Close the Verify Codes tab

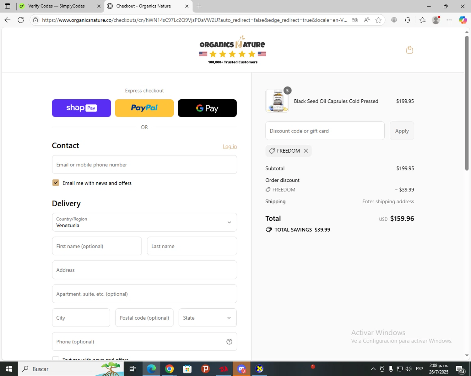pyautogui.click(x=99, y=6)
